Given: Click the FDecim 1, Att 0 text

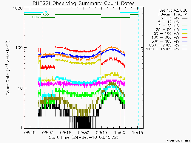Looking at the screenshot, I should tap(172, 15).
